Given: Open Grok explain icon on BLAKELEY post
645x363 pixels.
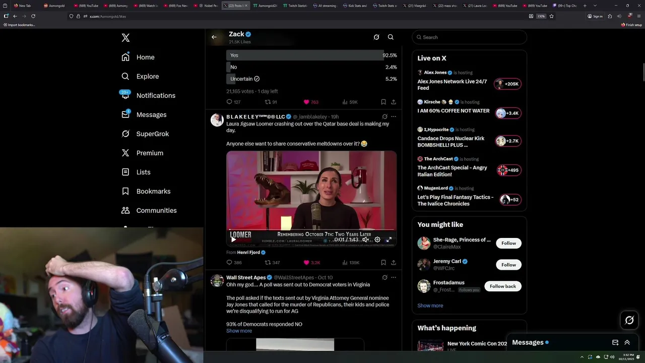Looking at the screenshot, I should pyautogui.click(x=384, y=116).
